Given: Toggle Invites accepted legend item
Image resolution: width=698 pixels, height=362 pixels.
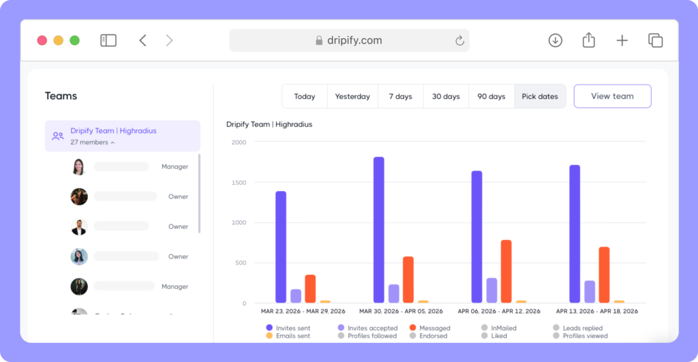Looking at the screenshot, I should coord(367,328).
